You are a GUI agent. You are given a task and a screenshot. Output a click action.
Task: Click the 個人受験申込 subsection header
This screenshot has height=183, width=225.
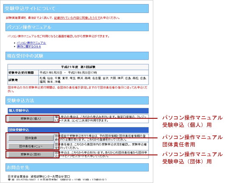(x=78, y=111)
